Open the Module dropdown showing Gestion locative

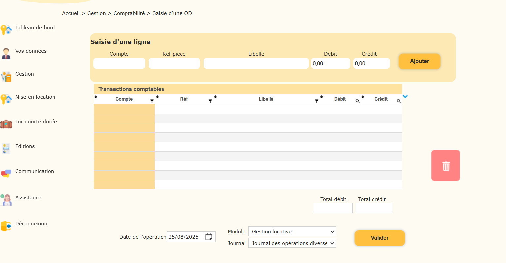[x=292, y=231]
